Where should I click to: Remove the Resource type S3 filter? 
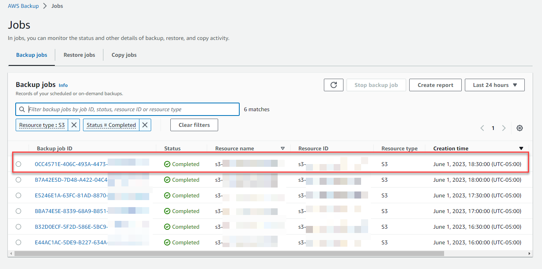click(x=74, y=125)
